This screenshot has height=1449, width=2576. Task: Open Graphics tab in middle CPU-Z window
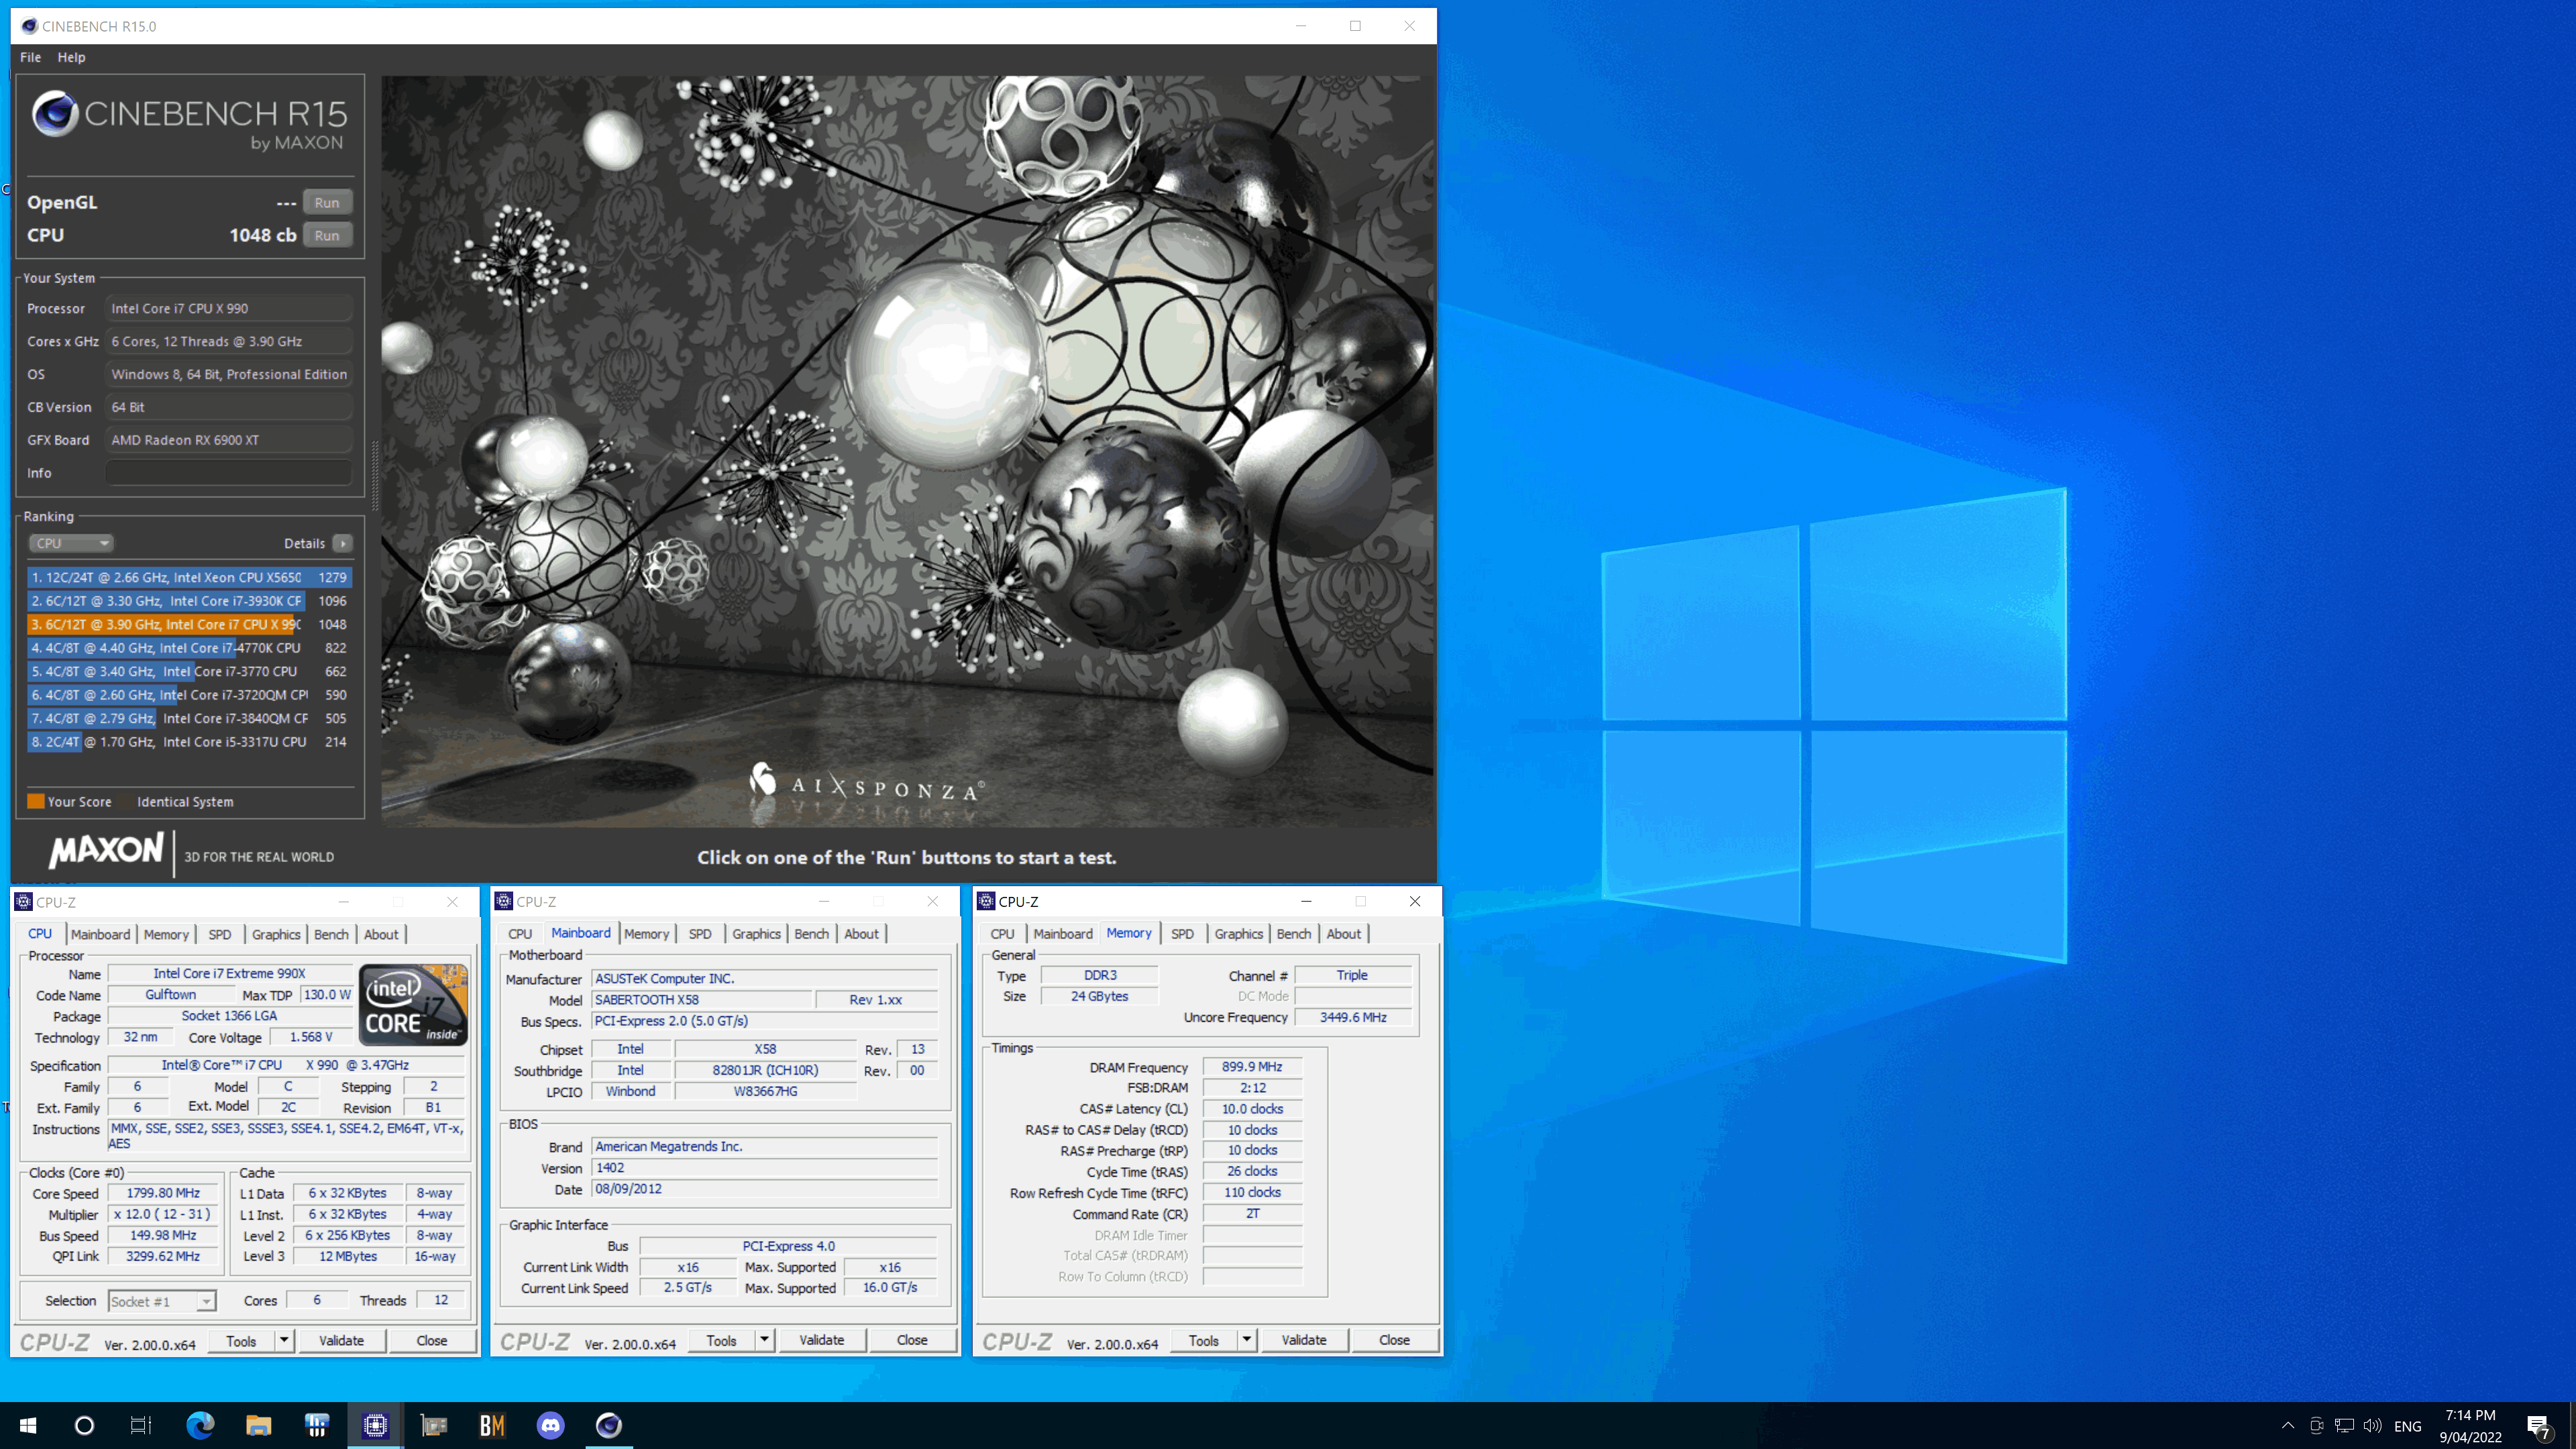756,934
